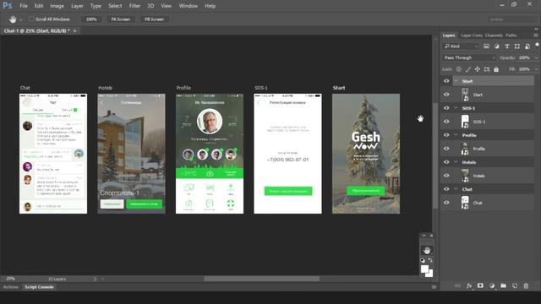
Task: Hide the Start layer
Action: 446,95
